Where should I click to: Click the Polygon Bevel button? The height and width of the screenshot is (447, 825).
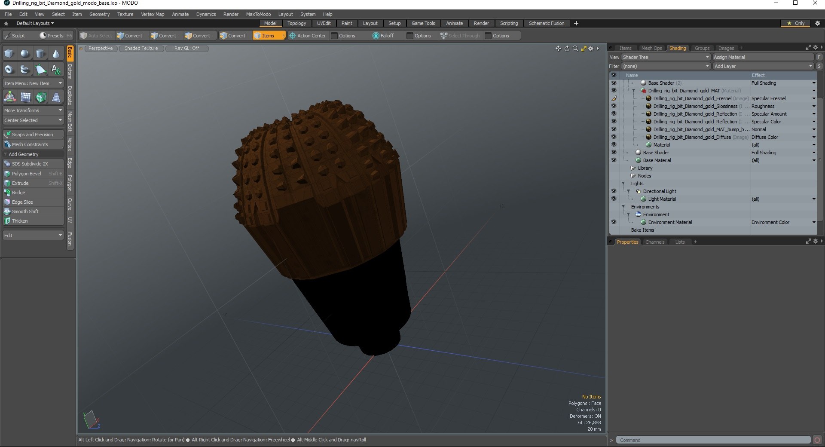pyautogui.click(x=27, y=174)
